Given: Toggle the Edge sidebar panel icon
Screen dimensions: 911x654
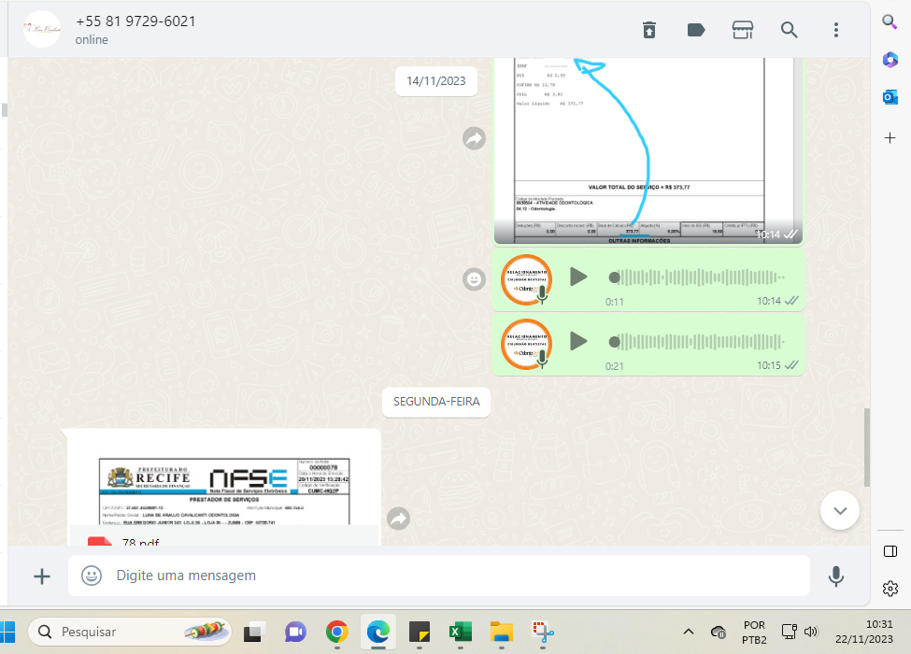Looking at the screenshot, I should click(x=890, y=551).
